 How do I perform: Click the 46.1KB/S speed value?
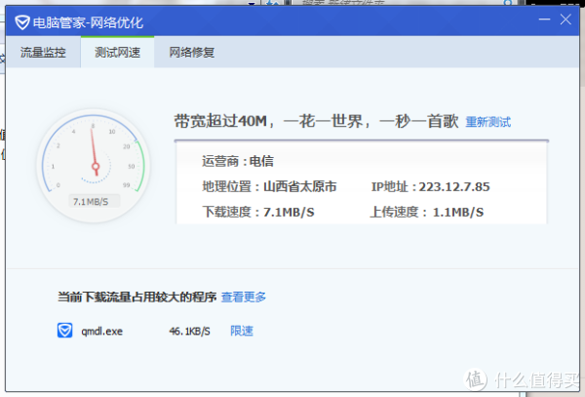(x=189, y=331)
